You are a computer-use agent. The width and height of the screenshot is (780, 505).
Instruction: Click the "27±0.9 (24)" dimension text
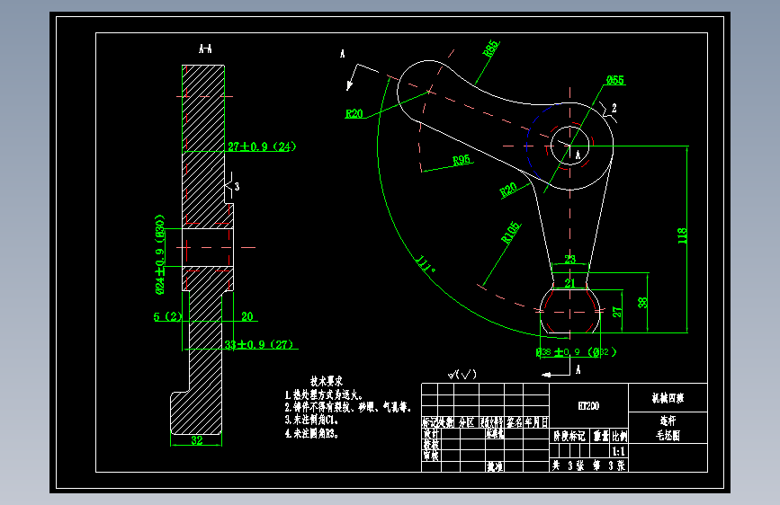[x=262, y=146]
